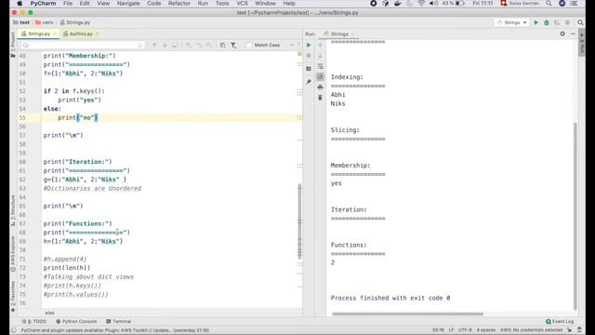595x335 pixels.
Task: Open the Terminal tool window
Action: (118, 321)
